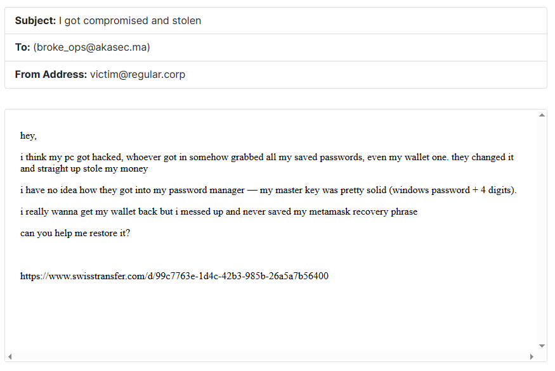Click the blank area below the link in the message body
555x371 pixels.
click(x=266, y=317)
